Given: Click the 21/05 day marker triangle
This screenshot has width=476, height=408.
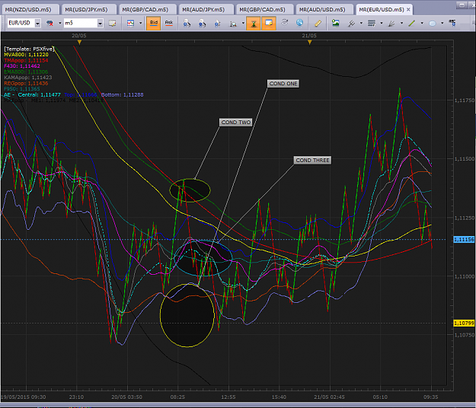Looking at the screenshot, I should tap(309, 43).
